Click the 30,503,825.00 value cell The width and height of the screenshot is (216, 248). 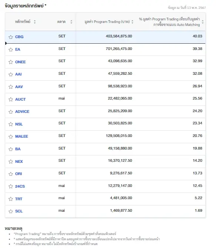(120, 123)
